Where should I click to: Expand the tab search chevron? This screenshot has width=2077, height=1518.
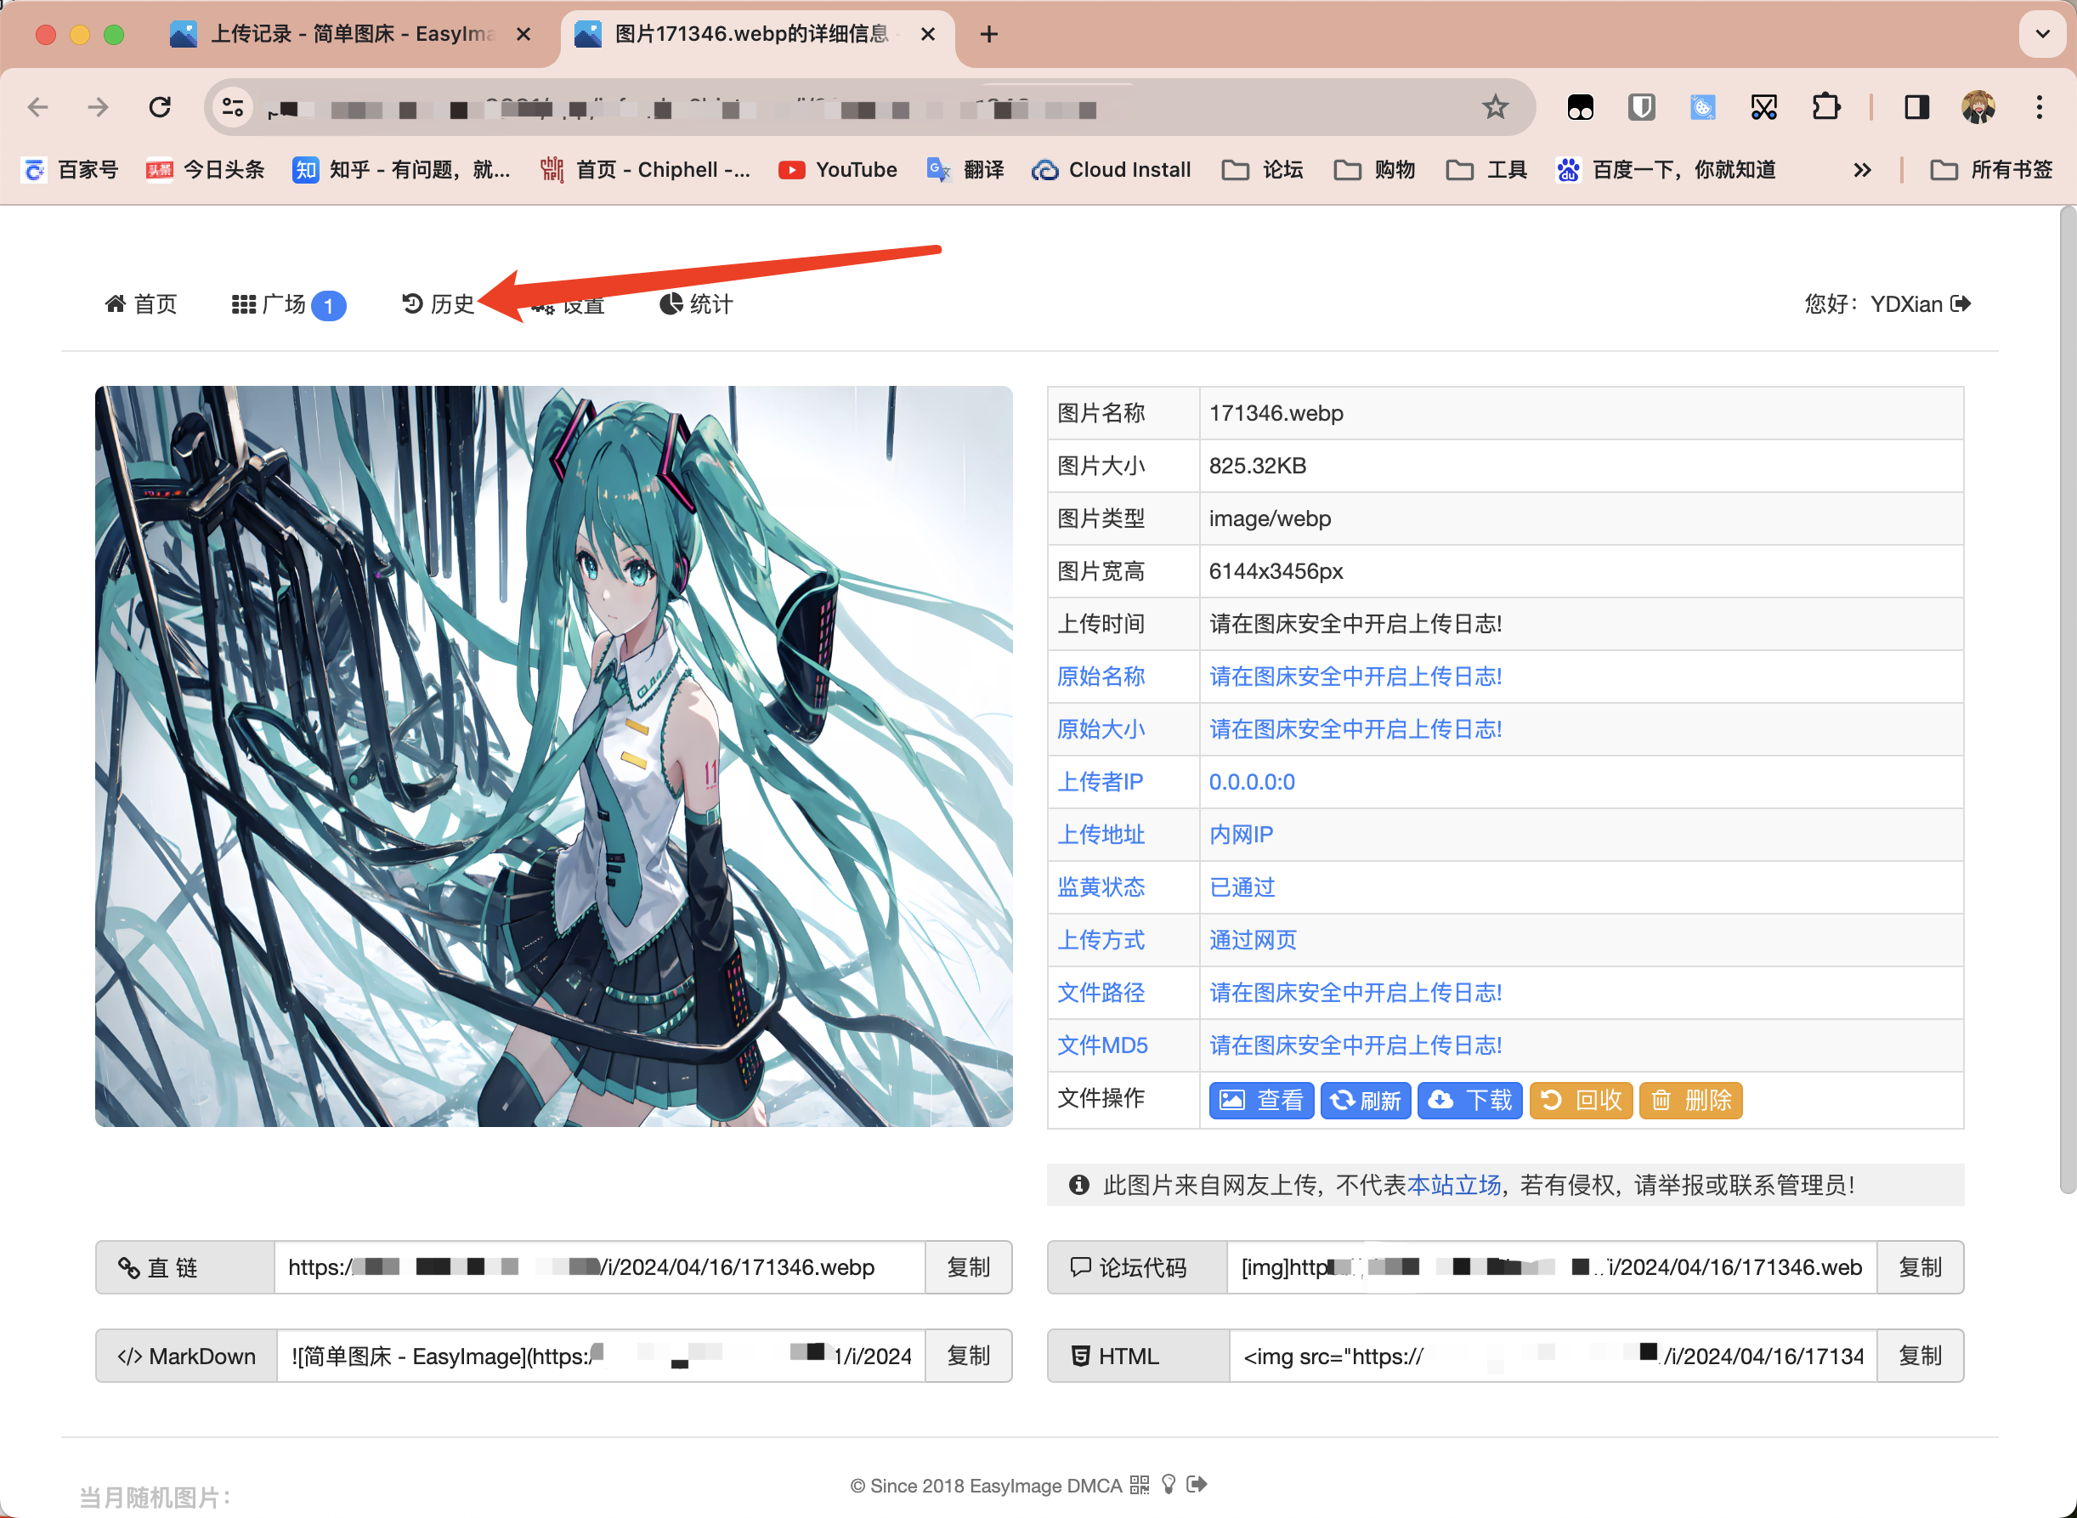2042,34
